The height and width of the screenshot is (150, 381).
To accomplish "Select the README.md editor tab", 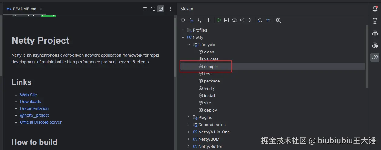I will [x=24, y=9].
